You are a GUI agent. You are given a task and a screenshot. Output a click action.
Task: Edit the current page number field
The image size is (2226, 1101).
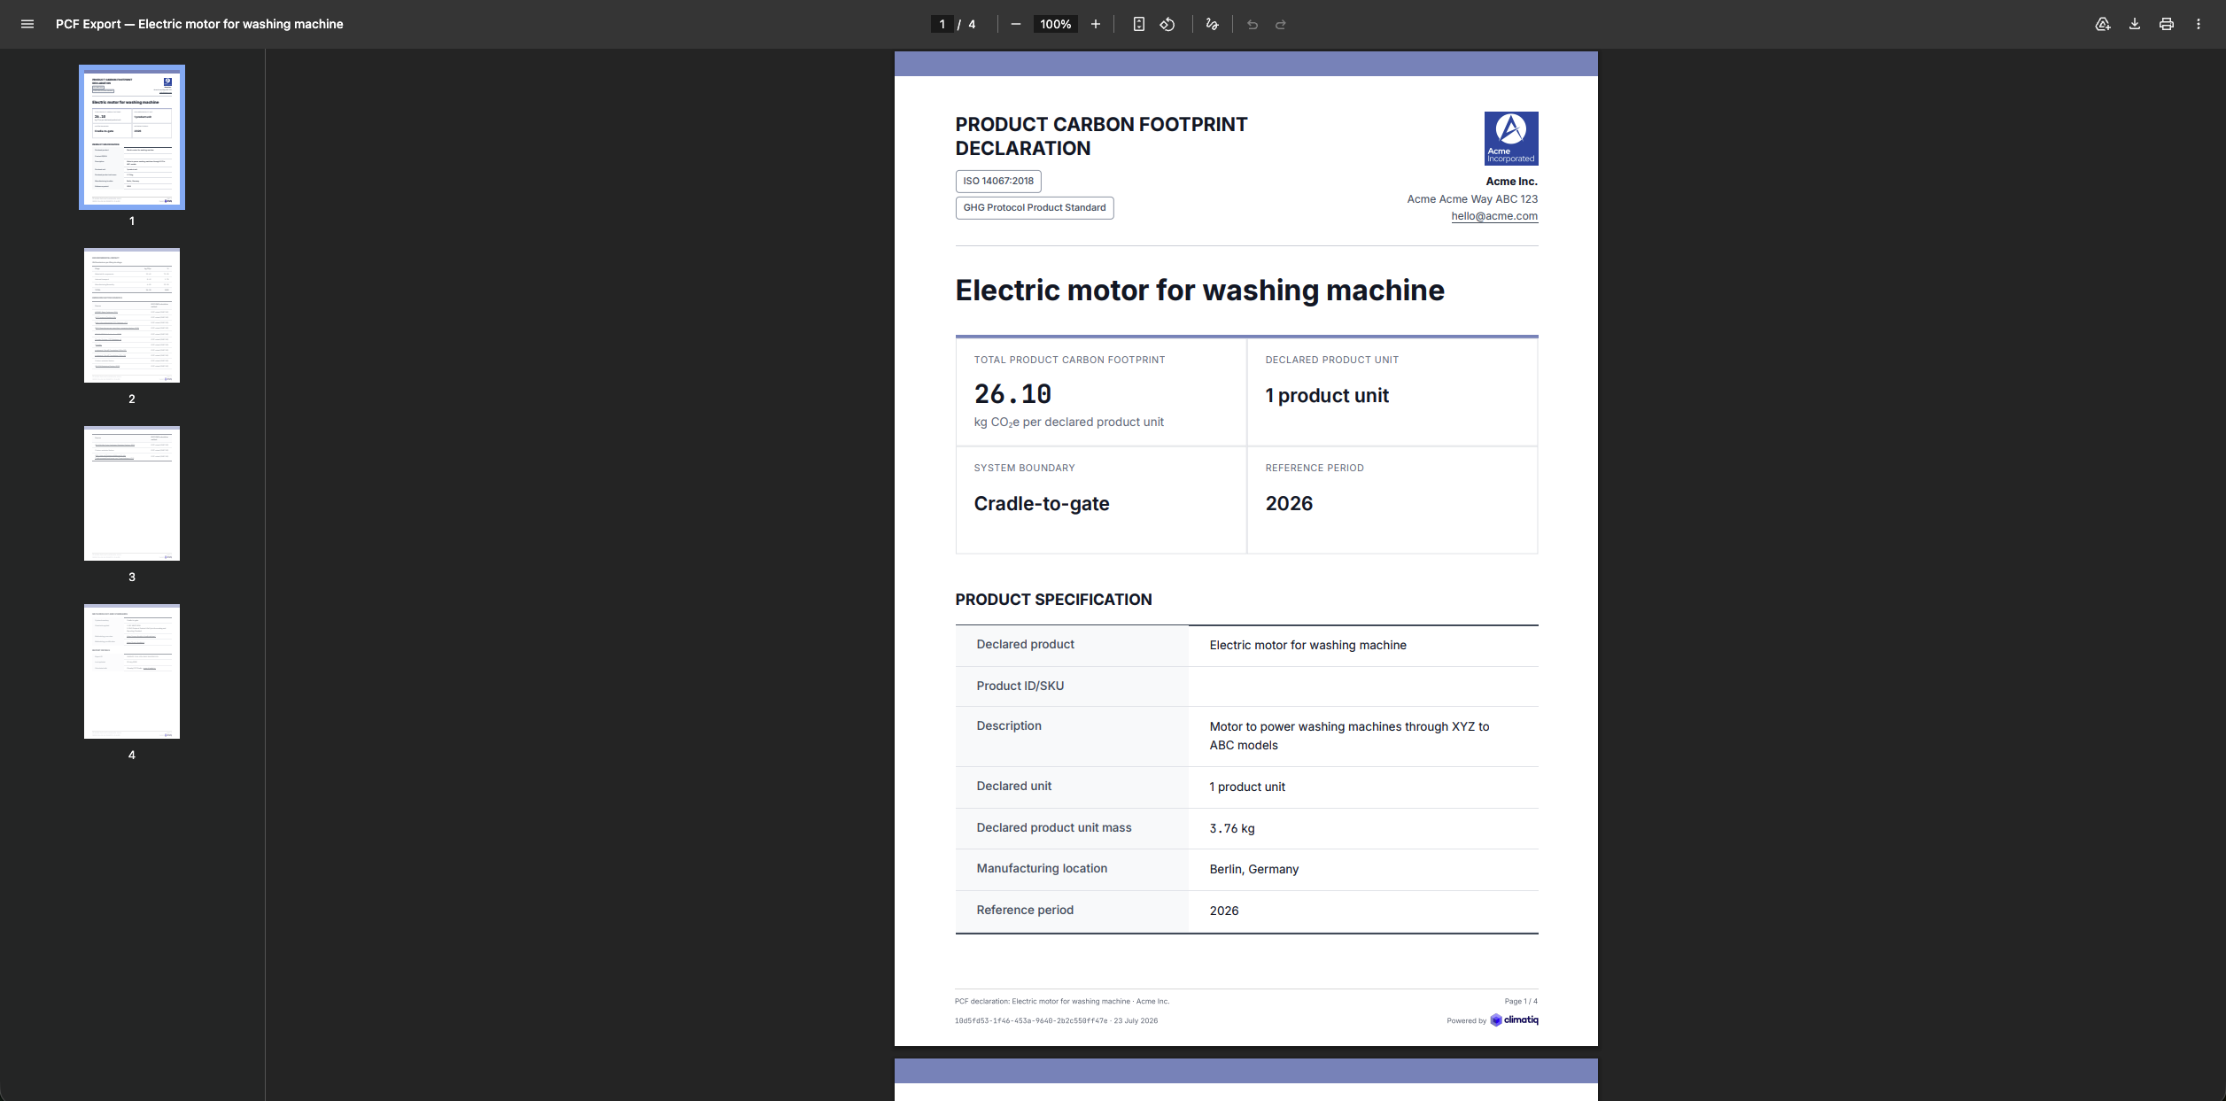click(942, 24)
